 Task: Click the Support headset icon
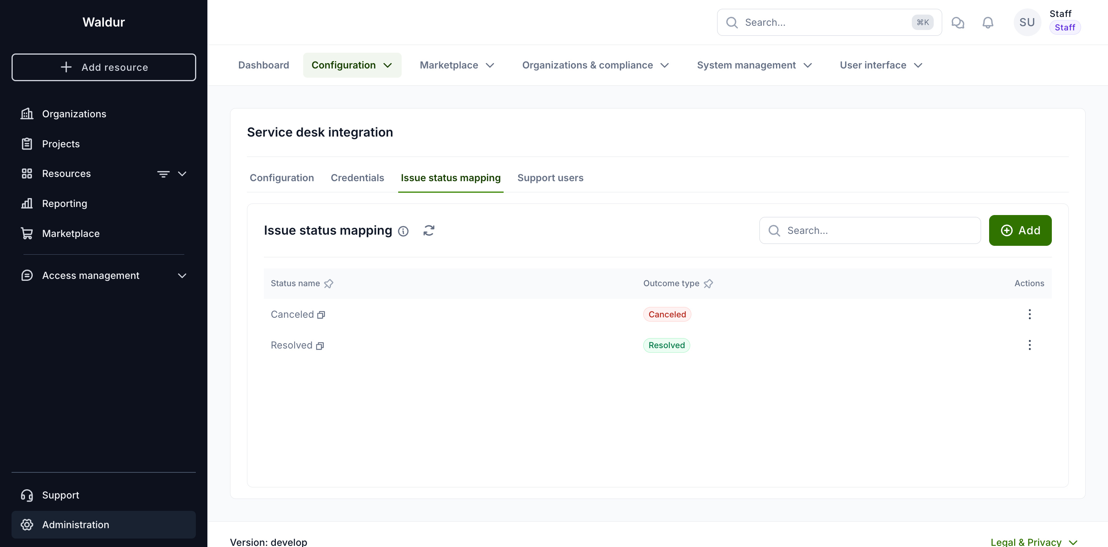tap(27, 495)
